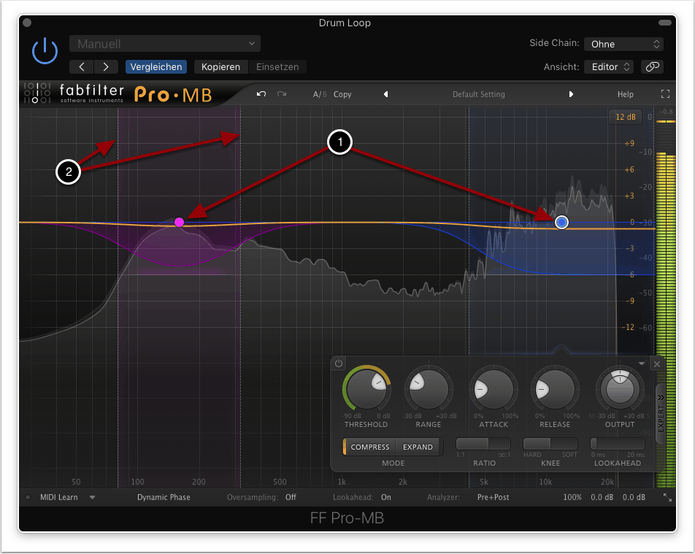Toggle the band bypass power icon

tap(339, 363)
